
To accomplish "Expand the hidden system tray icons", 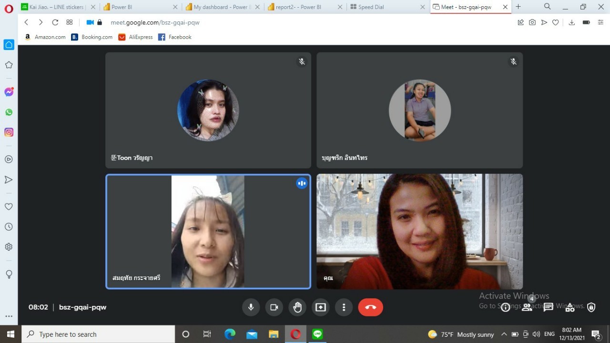I will tap(504, 334).
